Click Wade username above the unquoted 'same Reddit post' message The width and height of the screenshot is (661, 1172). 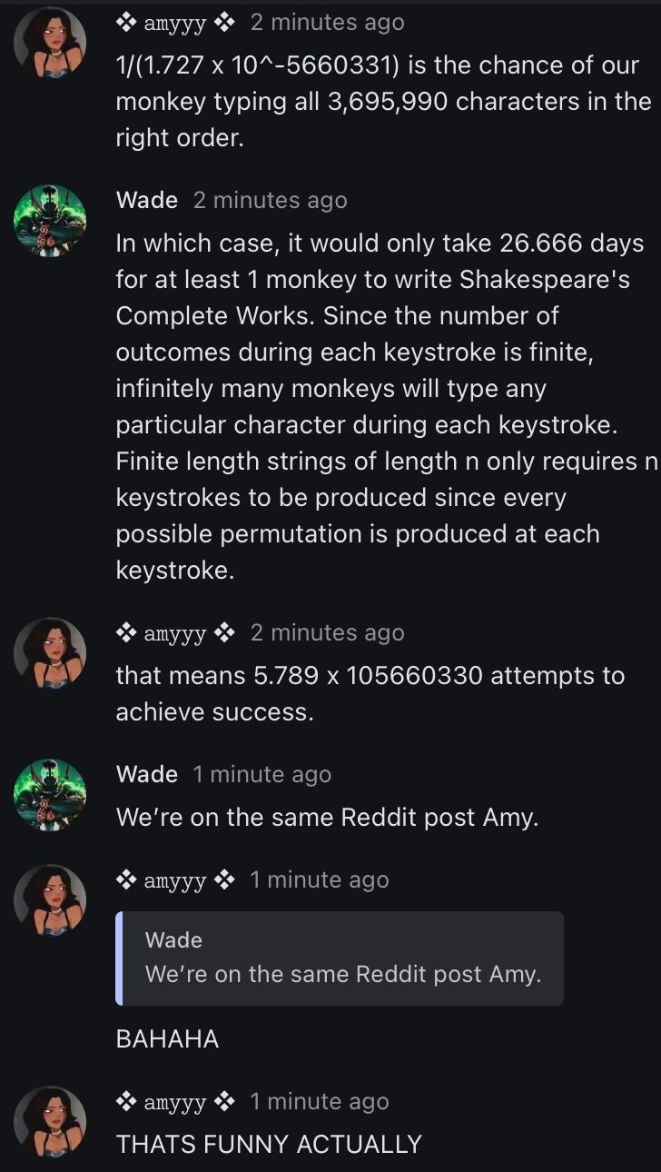coord(146,774)
